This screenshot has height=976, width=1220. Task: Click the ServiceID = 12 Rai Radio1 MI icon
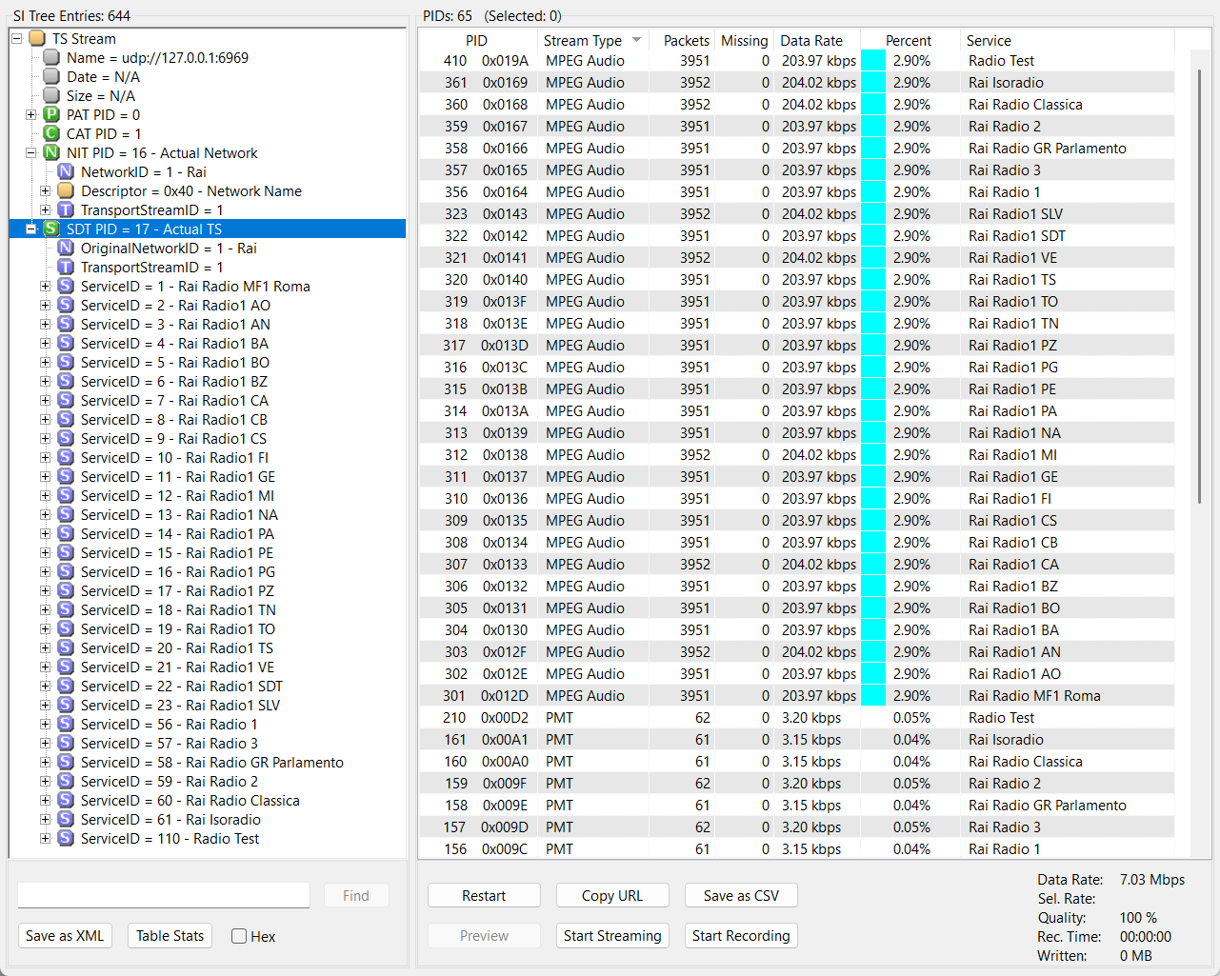tap(66, 496)
